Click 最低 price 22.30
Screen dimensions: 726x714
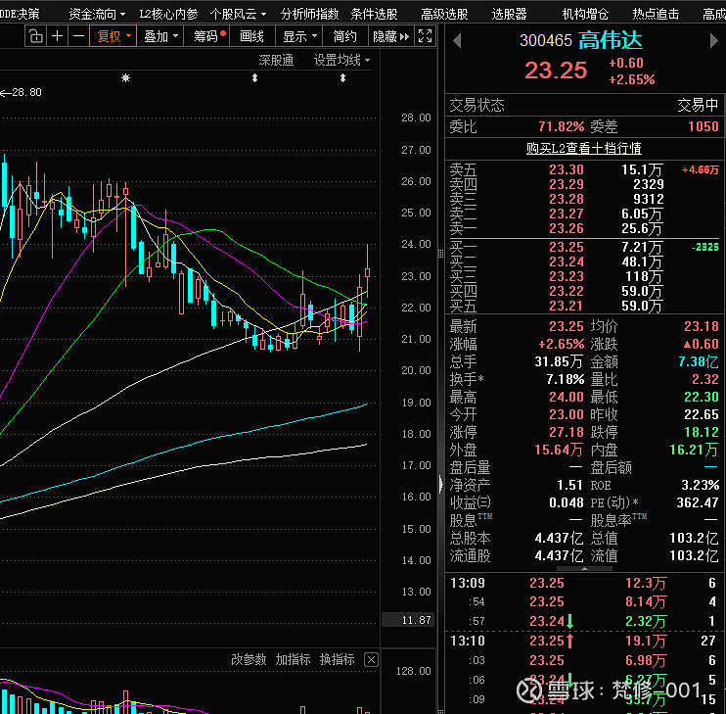702,397
